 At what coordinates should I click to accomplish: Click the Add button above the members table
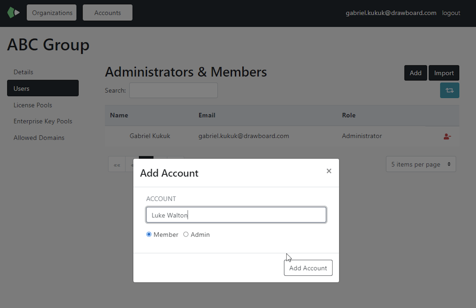point(415,73)
